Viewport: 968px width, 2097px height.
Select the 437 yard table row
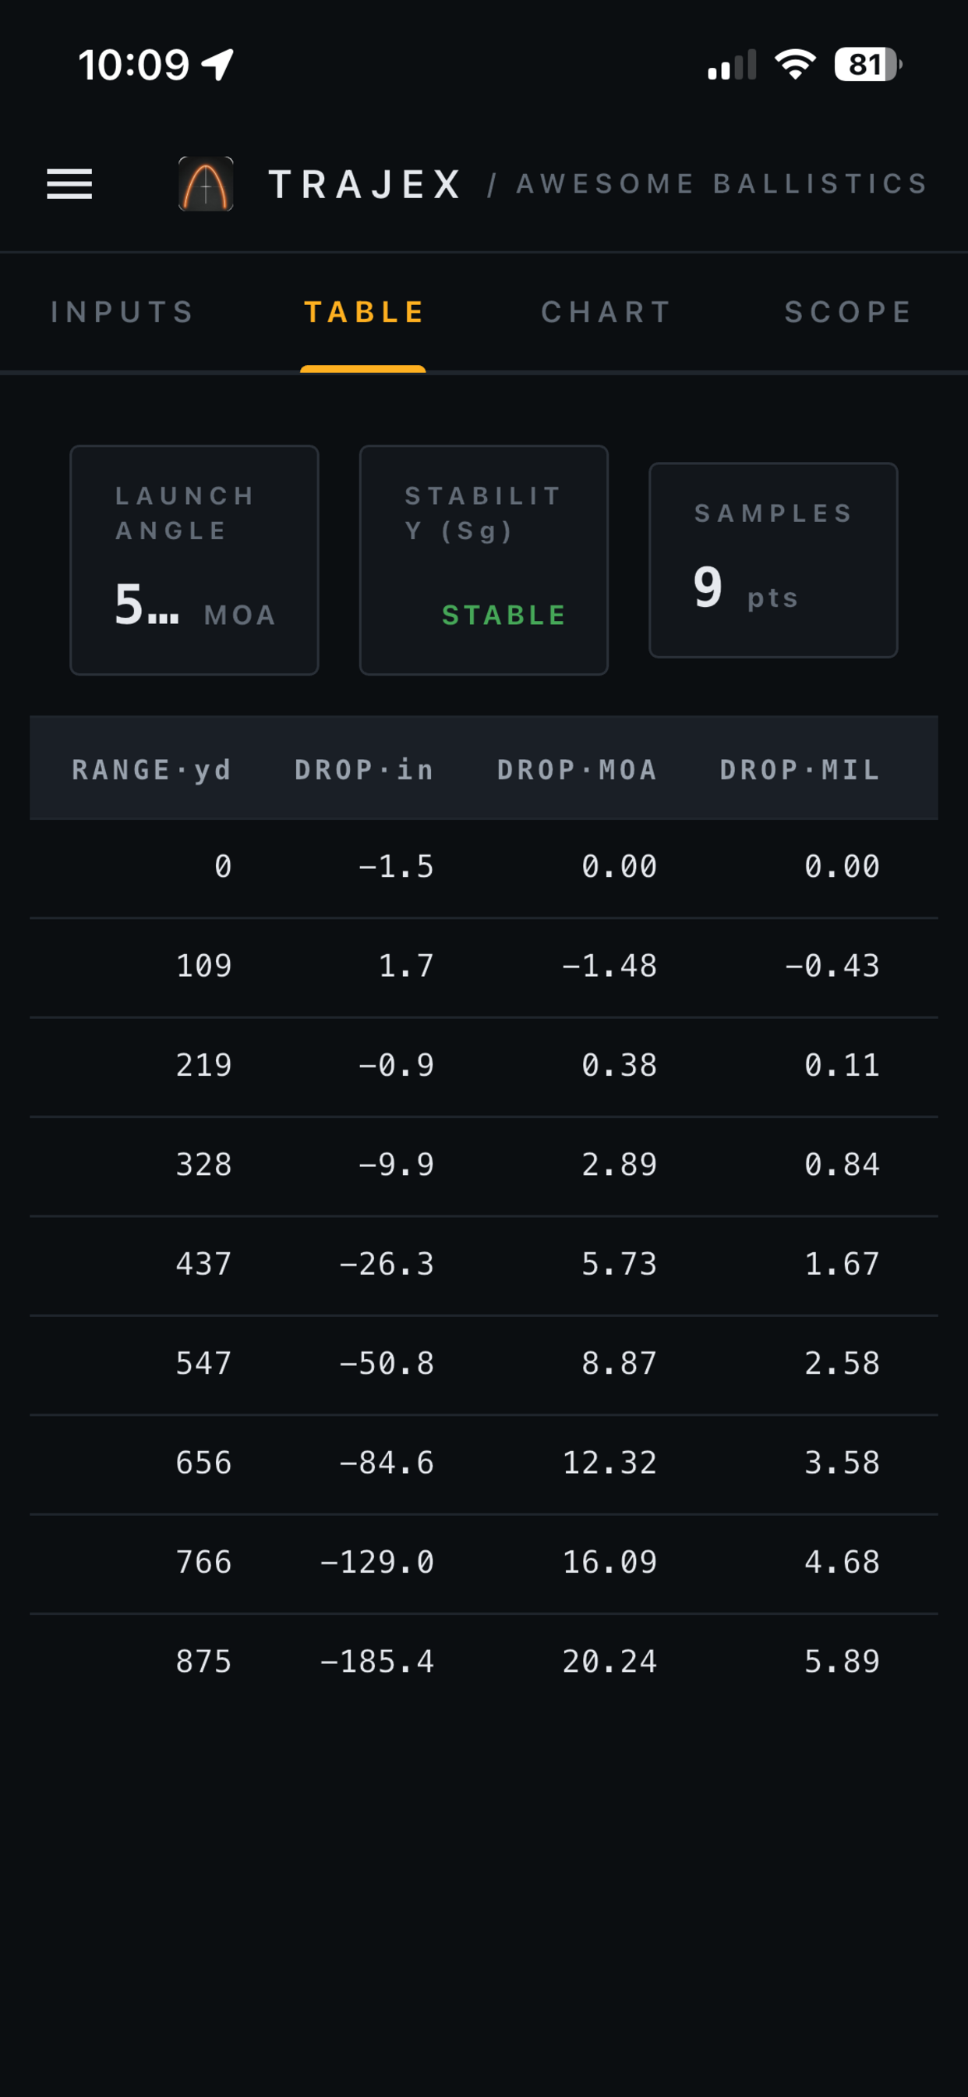click(x=484, y=1265)
